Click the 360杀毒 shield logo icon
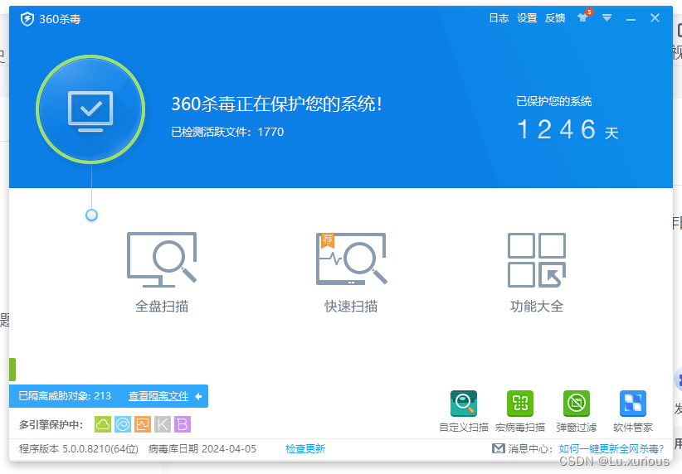 click(x=27, y=19)
